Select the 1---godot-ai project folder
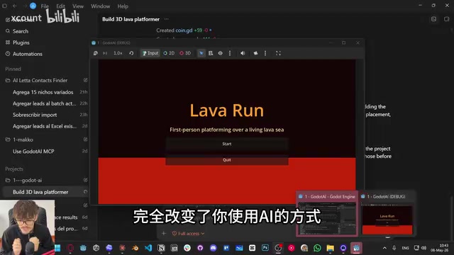Screen dimensions: 454x255 pos(27,180)
